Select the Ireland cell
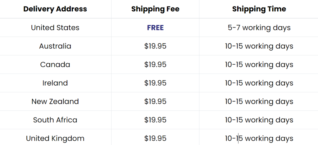 tap(55, 83)
